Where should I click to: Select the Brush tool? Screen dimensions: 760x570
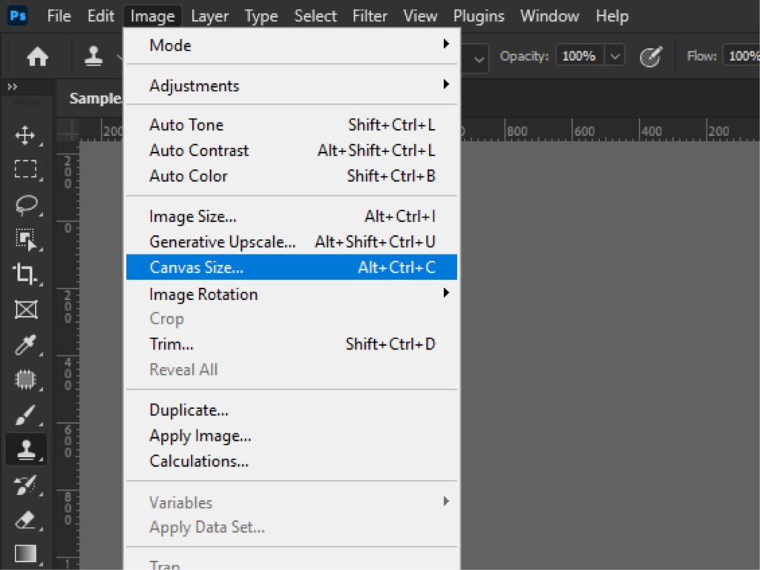point(24,414)
